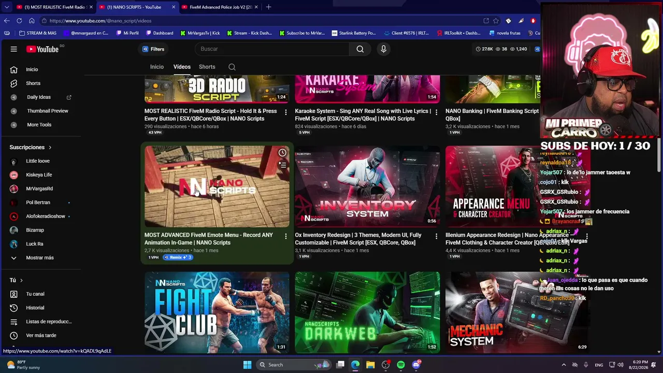The width and height of the screenshot is (663, 373).
Task: Click the Buscar search input field
Action: coord(272,49)
